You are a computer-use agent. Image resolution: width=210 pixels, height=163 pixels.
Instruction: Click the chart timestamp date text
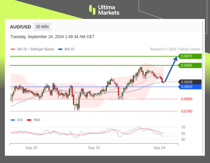point(52,37)
